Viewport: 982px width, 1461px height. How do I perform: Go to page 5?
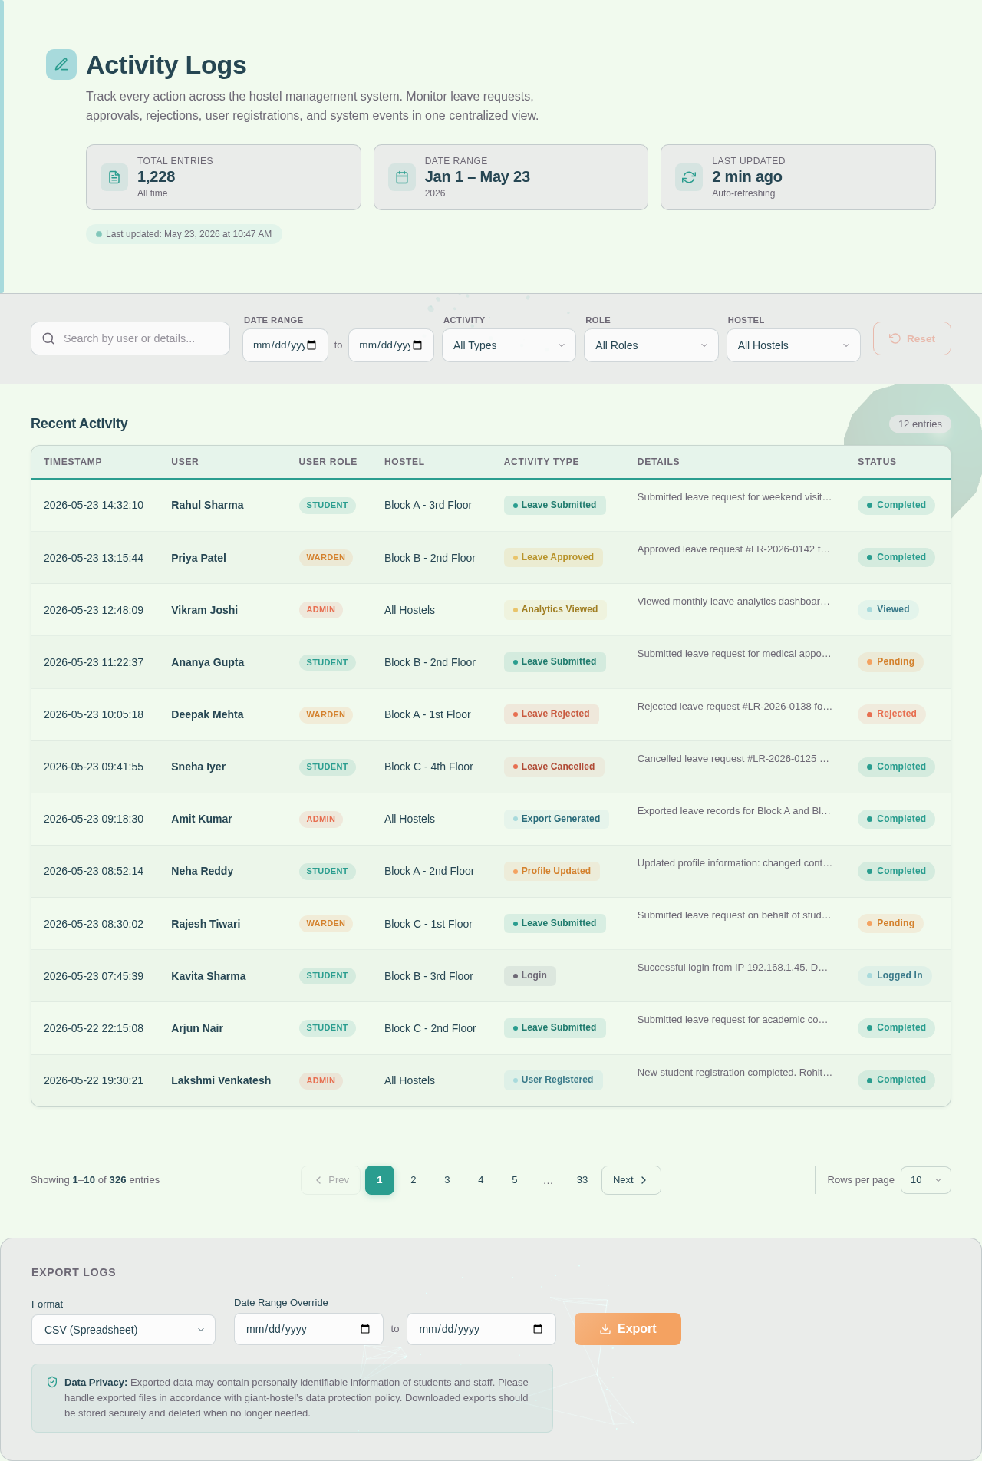515,1180
